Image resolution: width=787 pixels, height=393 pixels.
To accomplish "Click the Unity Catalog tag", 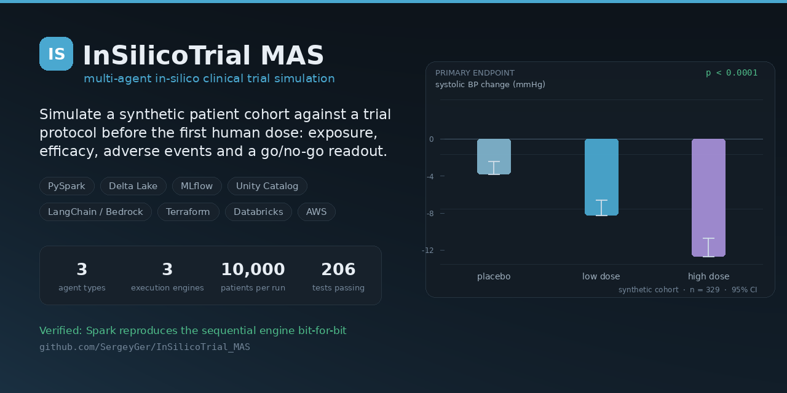I will 267,186.
